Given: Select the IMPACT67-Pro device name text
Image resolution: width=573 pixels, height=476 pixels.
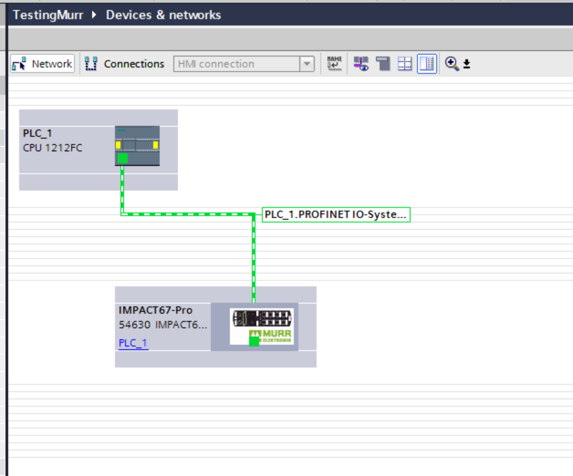Looking at the screenshot, I should coord(155,310).
